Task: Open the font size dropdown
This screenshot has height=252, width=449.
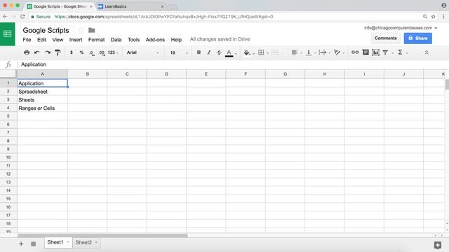Action: [179, 52]
